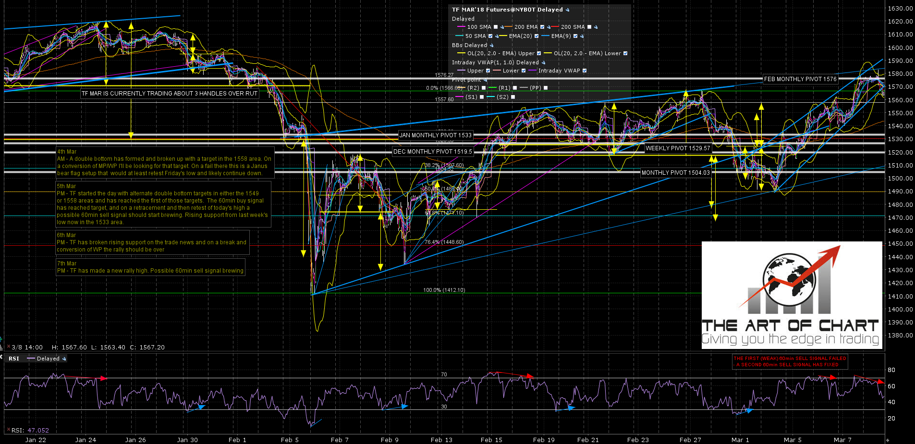Click the WEEKLY PIVOT 1529.57 label
The width and height of the screenshot is (915, 444).
point(678,148)
